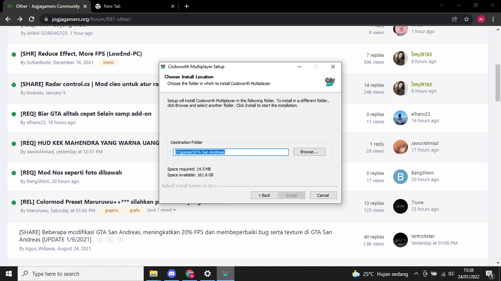Click the Codsworth installer taskbar icon
The image size is (501, 281).
[225, 274]
